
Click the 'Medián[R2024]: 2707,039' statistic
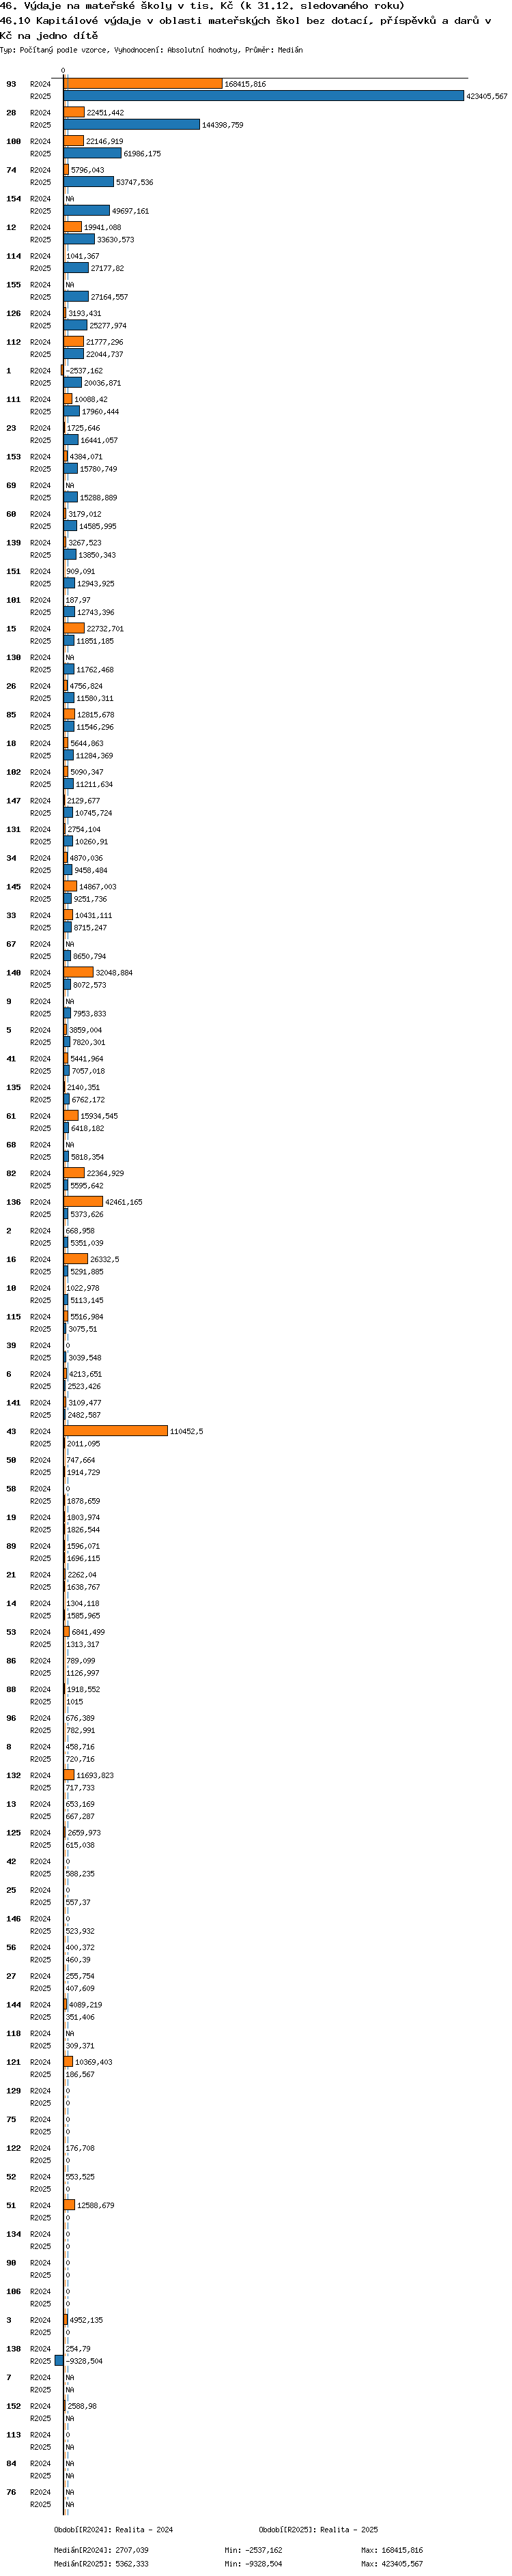tap(101, 2550)
